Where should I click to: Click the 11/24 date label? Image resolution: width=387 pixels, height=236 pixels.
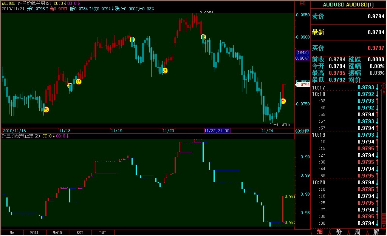coord(267,131)
